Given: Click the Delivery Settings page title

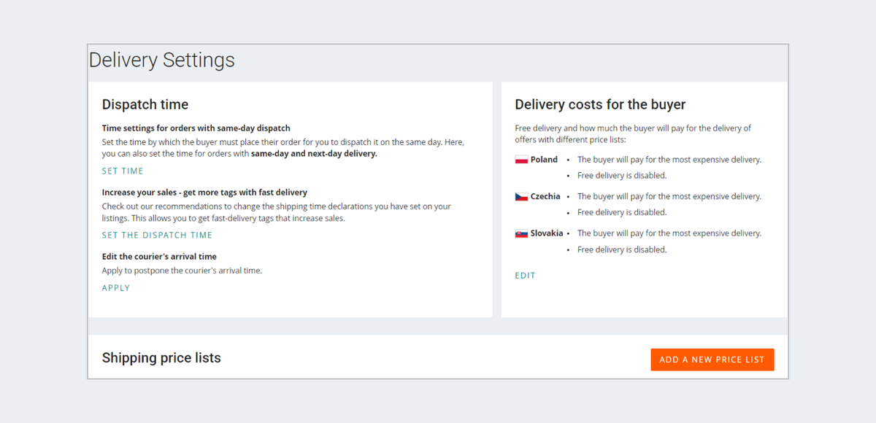Looking at the screenshot, I should [162, 60].
